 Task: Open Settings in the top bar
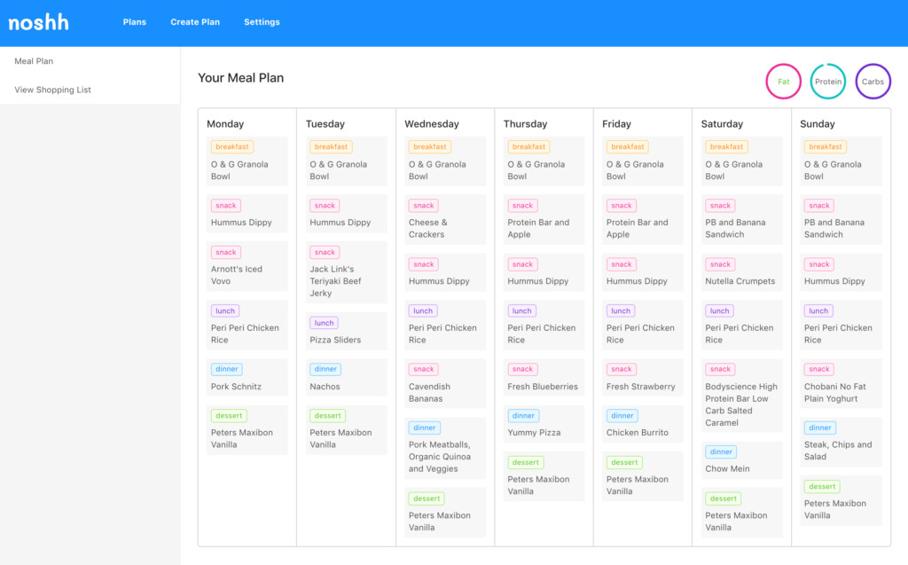coord(262,22)
